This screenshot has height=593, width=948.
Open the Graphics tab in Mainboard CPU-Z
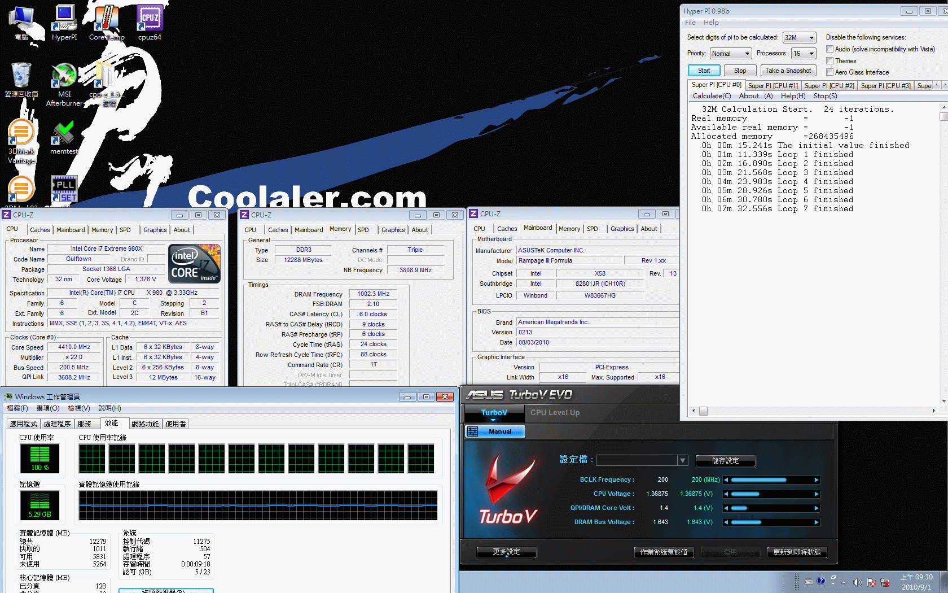pyautogui.click(x=622, y=229)
